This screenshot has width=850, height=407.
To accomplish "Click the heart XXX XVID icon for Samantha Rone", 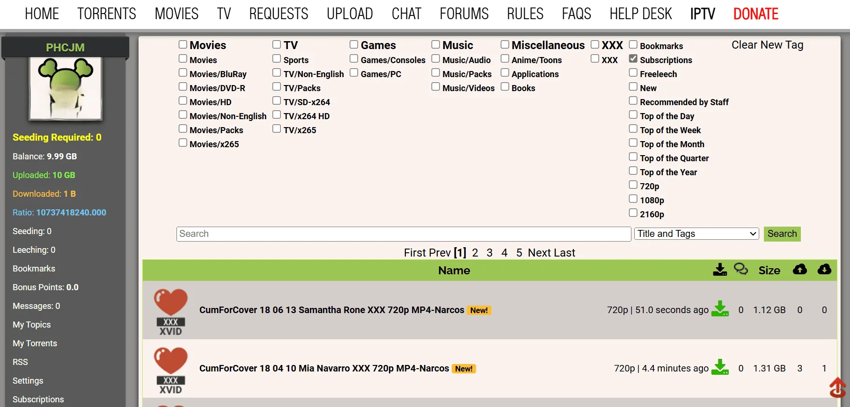I will click(171, 312).
